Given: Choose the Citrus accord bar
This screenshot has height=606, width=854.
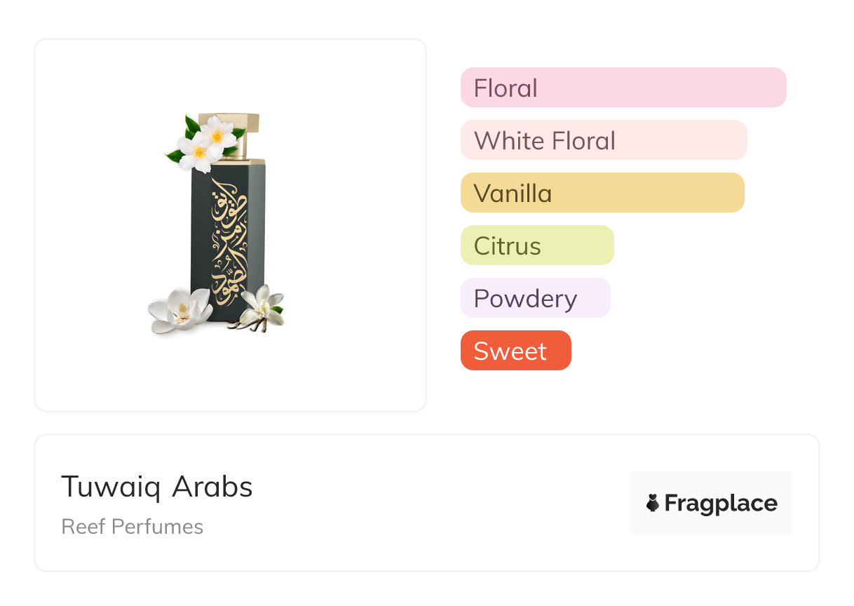Looking at the screenshot, I should click(x=537, y=245).
